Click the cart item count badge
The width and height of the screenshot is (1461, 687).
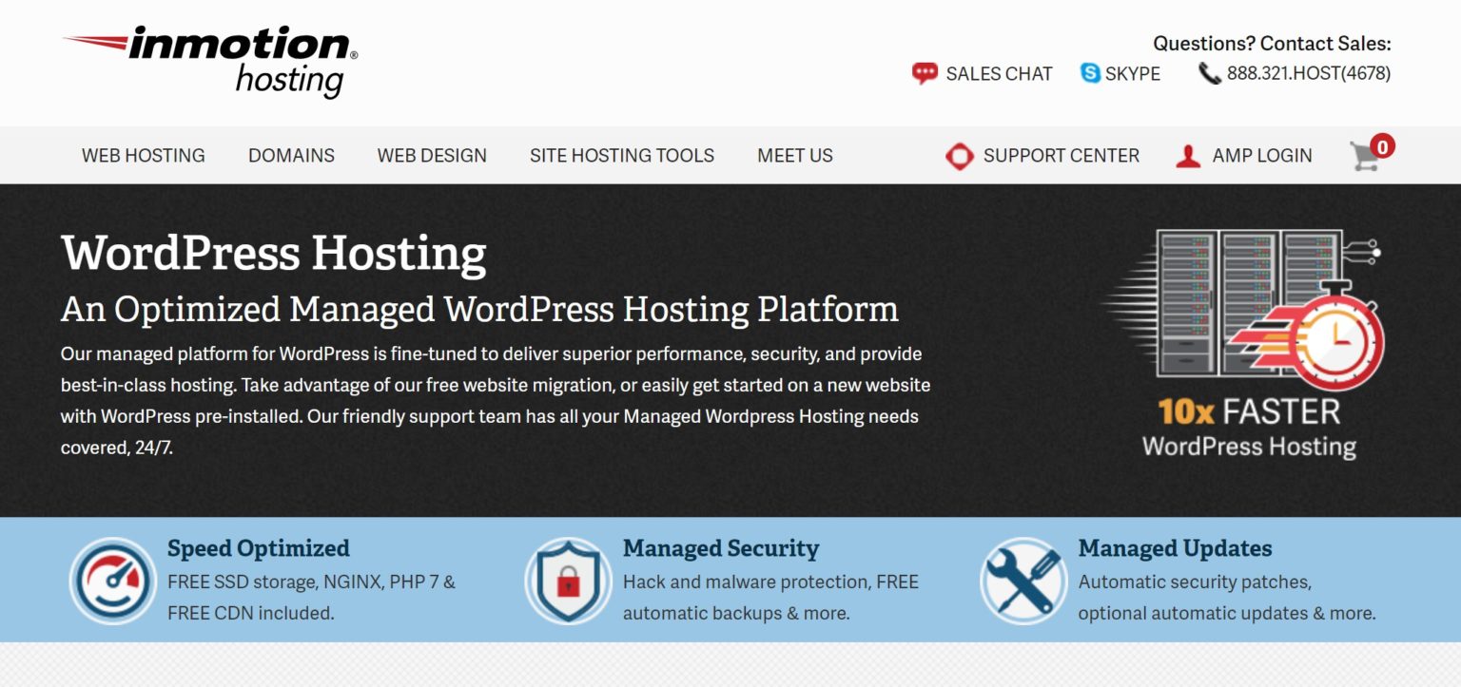click(1383, 145)
